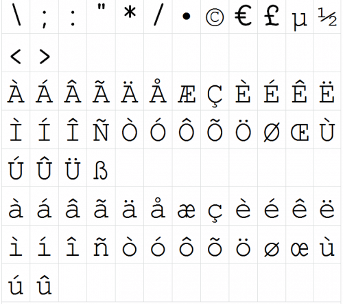Viewport: 343px width, 304px height.
Task: Click the Euro sign € character
Action: coord(243,17)
